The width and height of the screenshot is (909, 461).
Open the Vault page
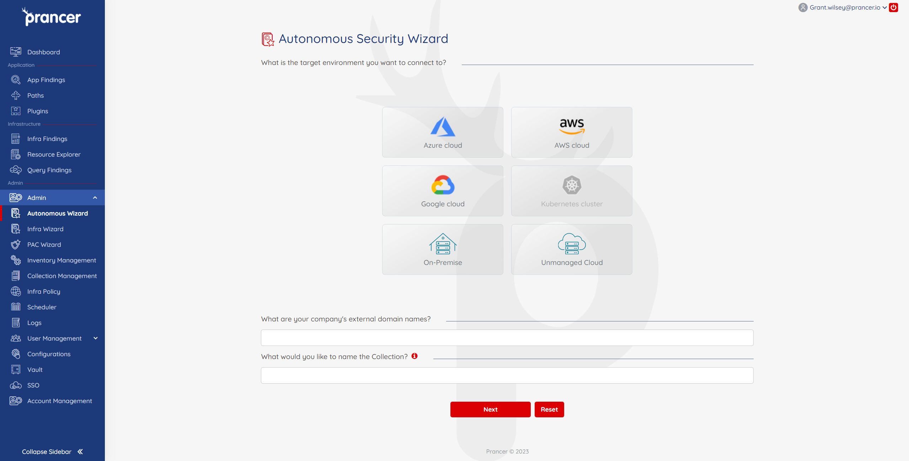coord(35,369)
